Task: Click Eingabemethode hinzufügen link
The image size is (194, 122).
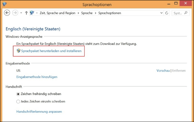Action: click(x=37, y=77)
